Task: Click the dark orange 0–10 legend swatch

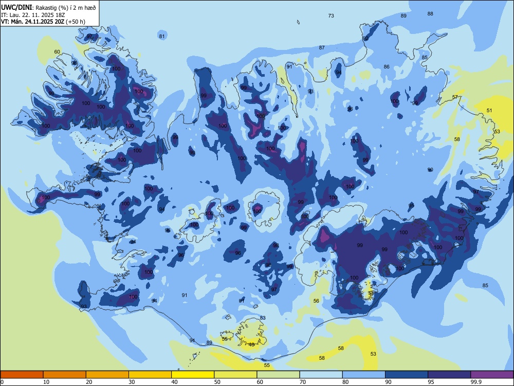Action: tap(22, 375)
